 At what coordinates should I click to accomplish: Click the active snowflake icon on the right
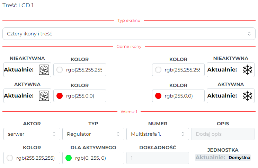coord(248,96)
